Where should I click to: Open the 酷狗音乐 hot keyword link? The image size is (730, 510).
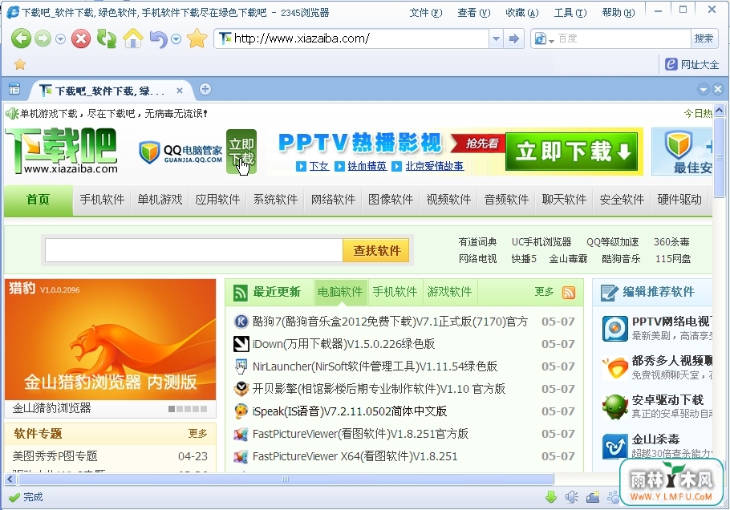coord(621,259)
